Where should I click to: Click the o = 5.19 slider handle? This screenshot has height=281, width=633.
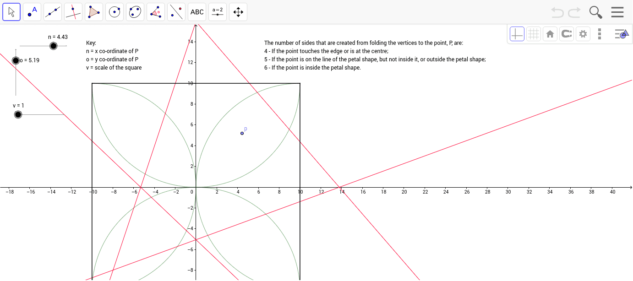pyautogui.click(x=16, y=60)
